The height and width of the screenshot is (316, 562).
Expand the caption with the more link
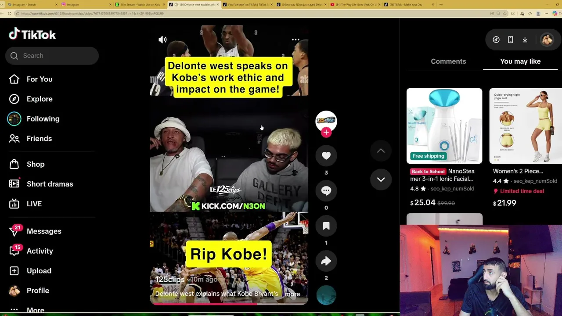tap(292, 294)
